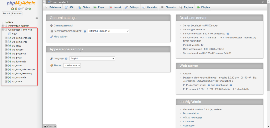Image resolution: width=270 pixels, height=128 pixels.
Task: Click the phpMyAdmin logo
Action: tap(21, 3)
